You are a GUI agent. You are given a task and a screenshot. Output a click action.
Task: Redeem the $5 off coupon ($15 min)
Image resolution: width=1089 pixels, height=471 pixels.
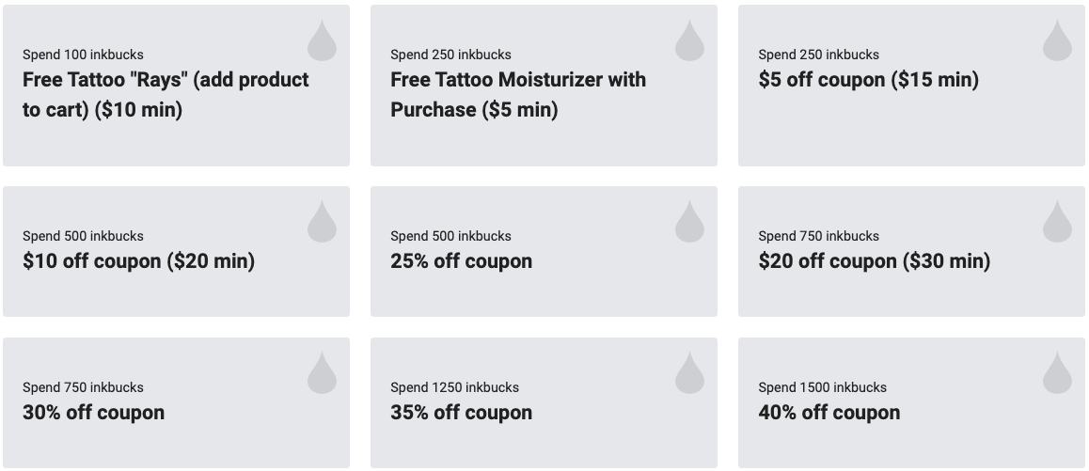[868, 80]
